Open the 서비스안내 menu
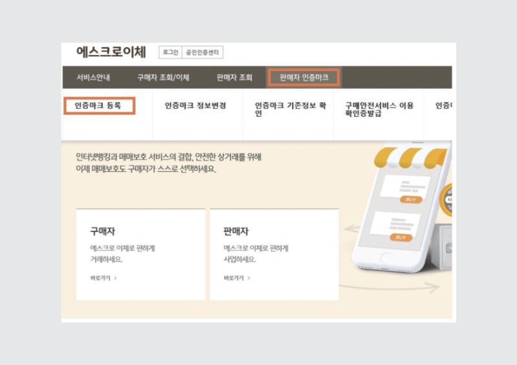The width and height of the screenshot is (517, 365). click(x=93, y=77)
